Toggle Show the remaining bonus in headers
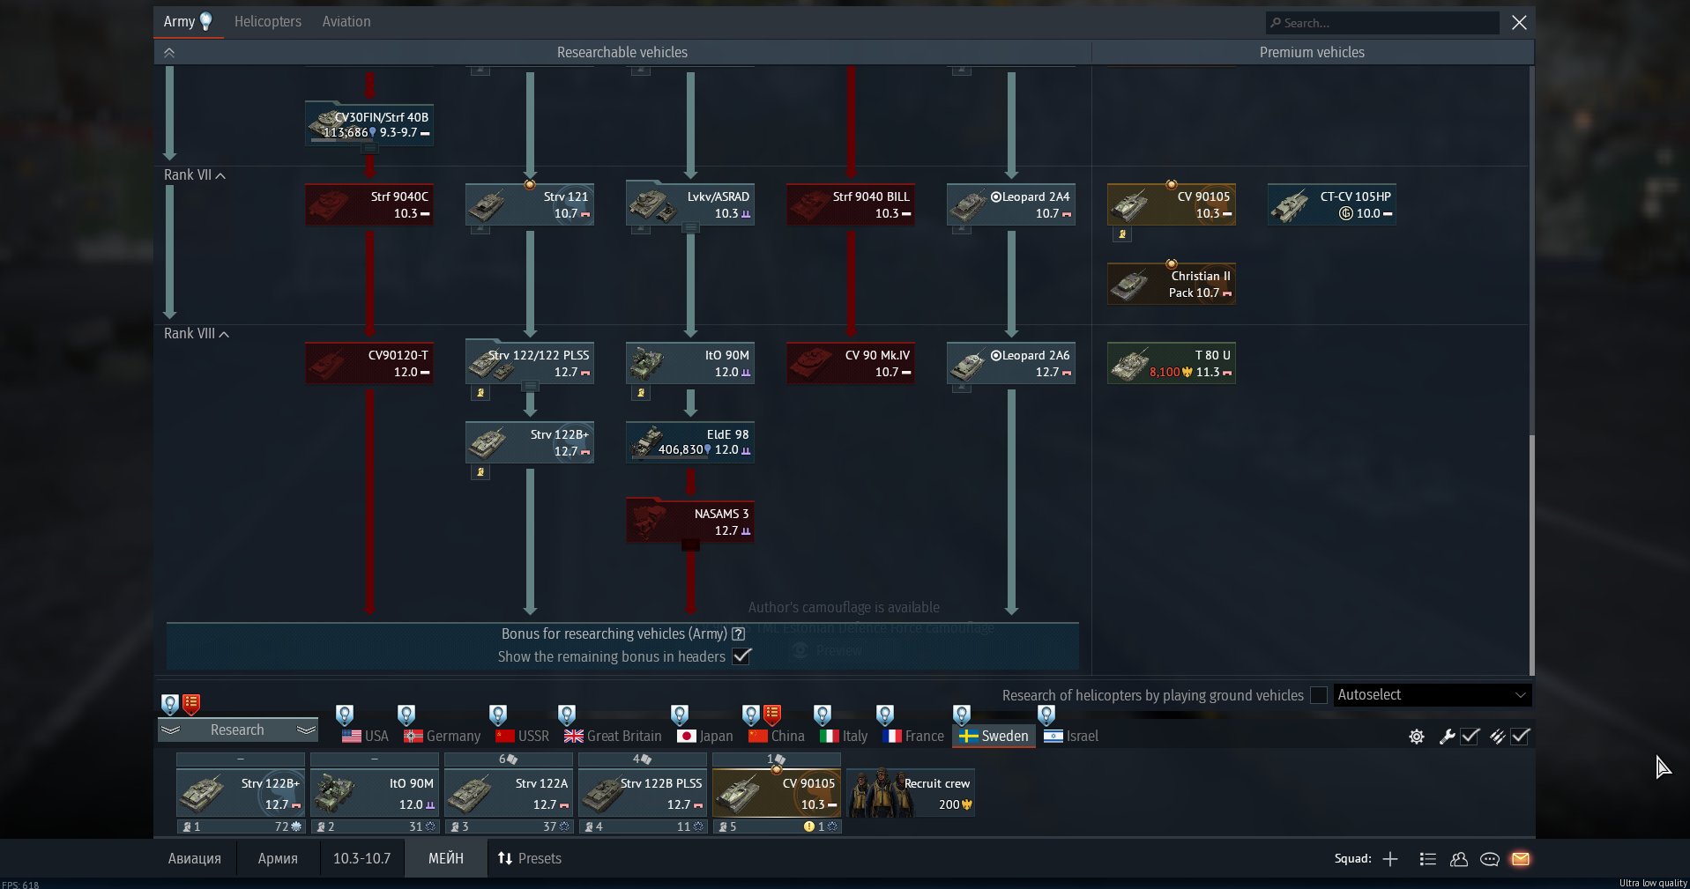The width and height of the screenshot is (1690, 889). point(741,656)
